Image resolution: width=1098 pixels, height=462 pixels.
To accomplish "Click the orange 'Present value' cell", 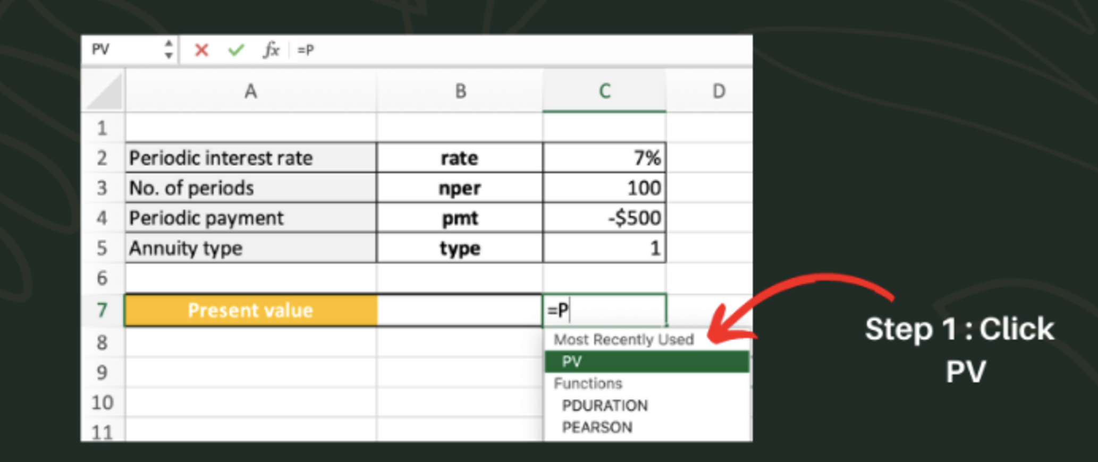I will coord(251,310).
